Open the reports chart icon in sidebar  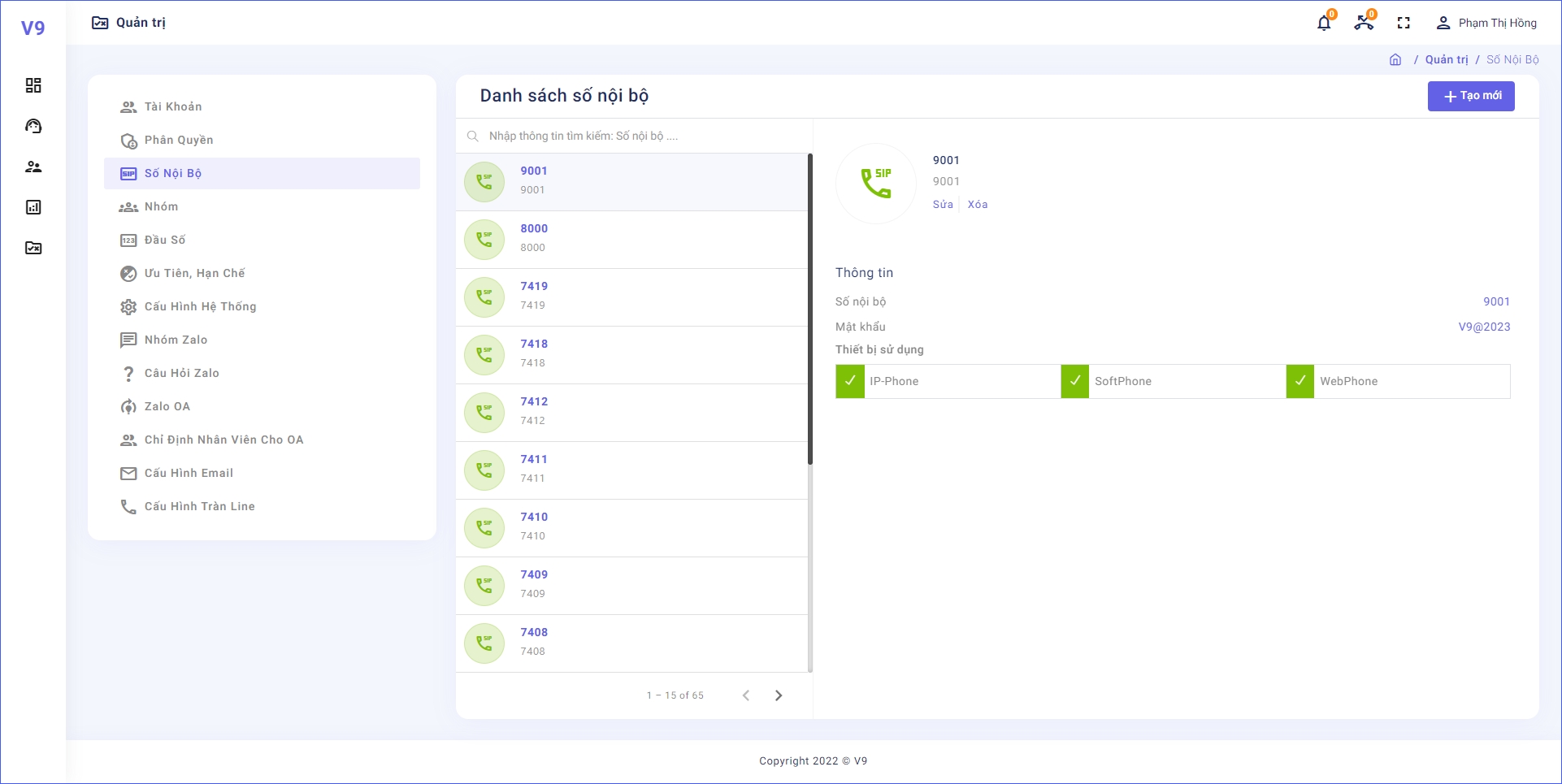[33, 207]
